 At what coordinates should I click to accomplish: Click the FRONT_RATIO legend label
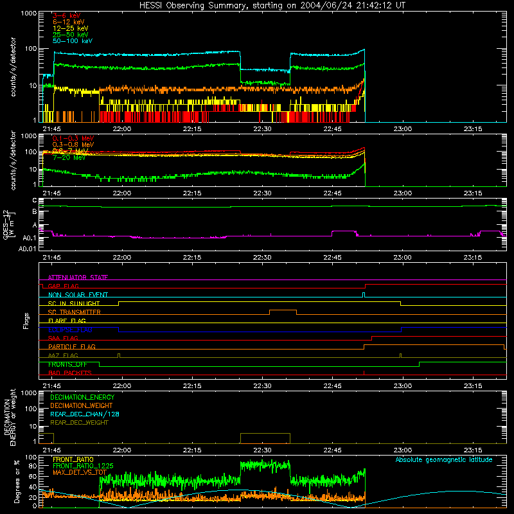tap(73, 459)
